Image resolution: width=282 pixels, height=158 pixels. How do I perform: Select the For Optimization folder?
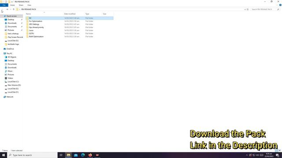70,21
